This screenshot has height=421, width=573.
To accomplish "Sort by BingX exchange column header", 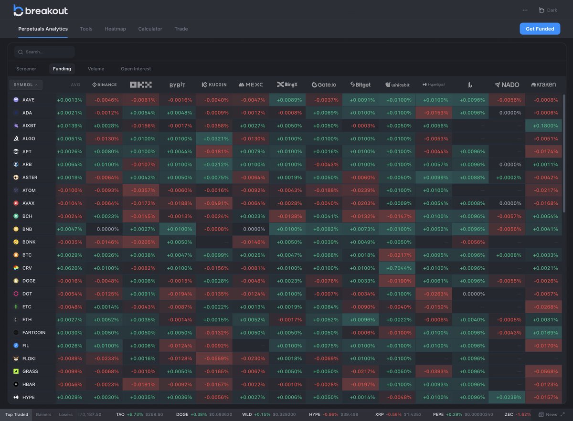I will 287,84.
